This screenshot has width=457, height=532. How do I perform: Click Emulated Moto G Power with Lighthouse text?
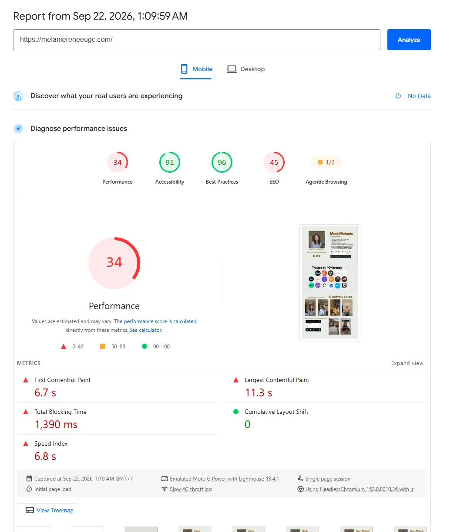click(x=224, y=479)
